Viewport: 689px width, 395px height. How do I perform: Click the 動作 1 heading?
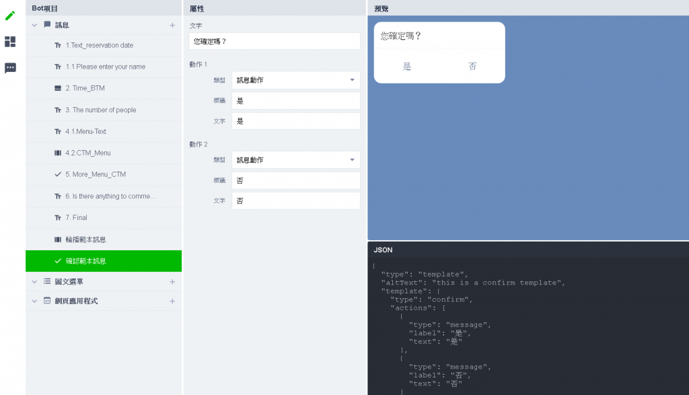(x=198, y=65)
